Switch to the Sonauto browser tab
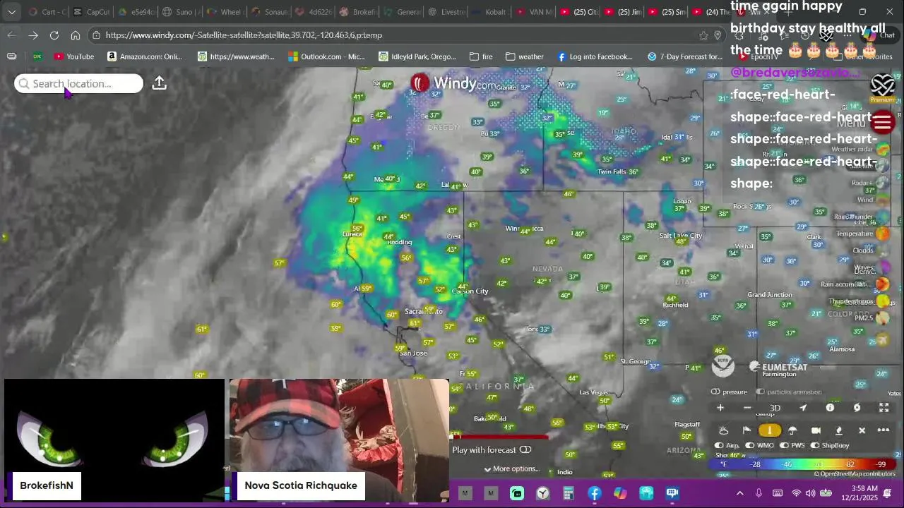Image resolution: width=904 pixels, height=508 pixels. click(268, 12)
